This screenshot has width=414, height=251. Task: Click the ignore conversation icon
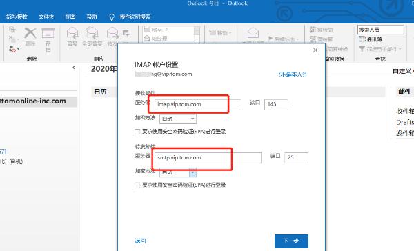[x=12, y=30]
